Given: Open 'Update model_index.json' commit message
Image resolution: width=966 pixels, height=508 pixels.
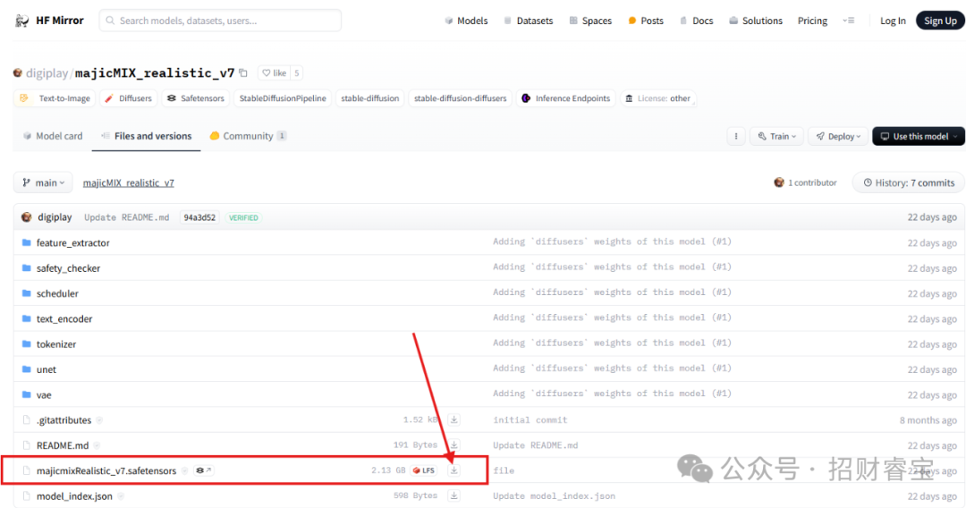Looking at the screenshot, I should click(554, 495).
